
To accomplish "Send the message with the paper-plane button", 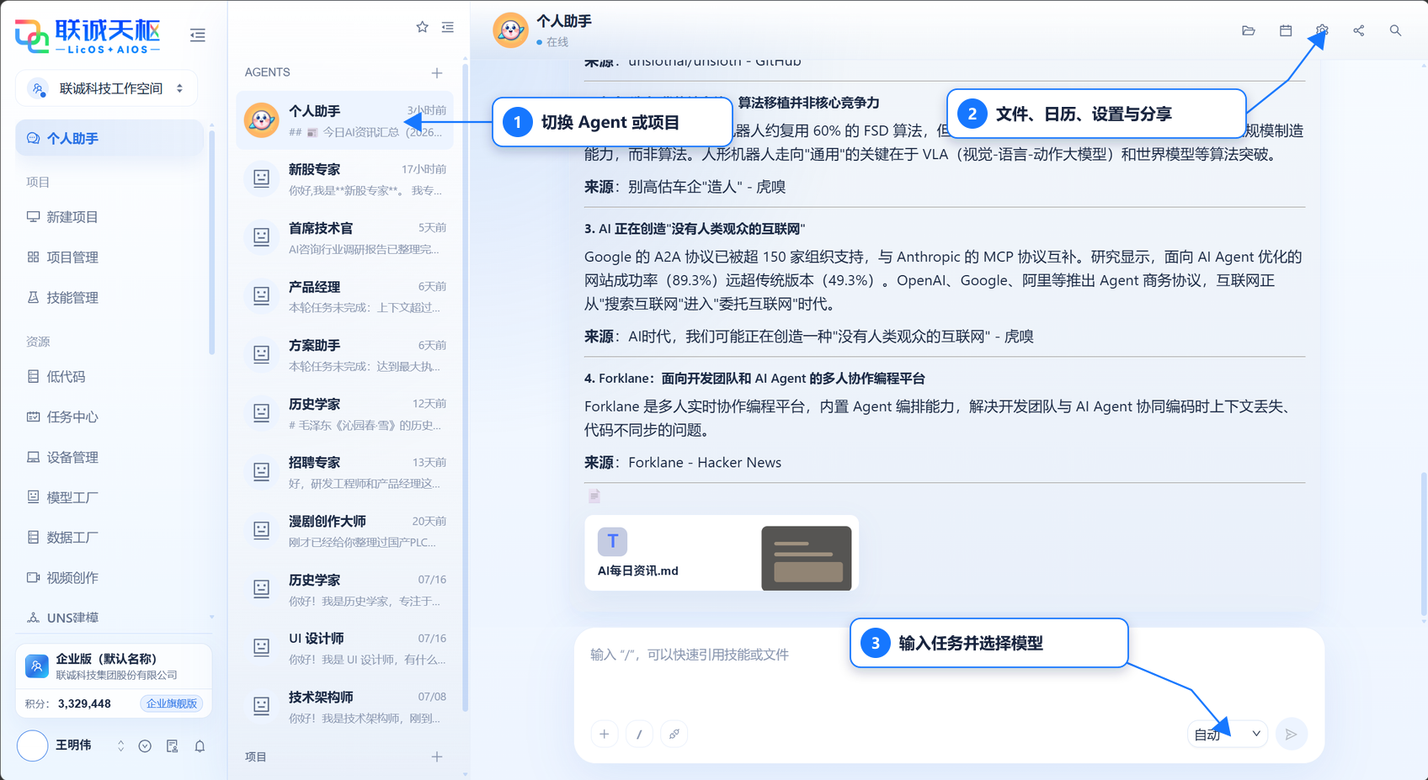I will pos(1292,734).
